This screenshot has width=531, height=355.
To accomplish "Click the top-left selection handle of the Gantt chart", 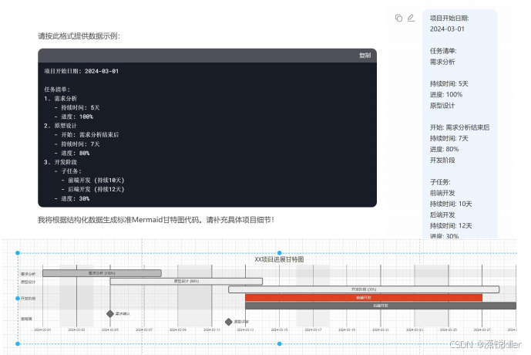I will (x=18, y=253).
